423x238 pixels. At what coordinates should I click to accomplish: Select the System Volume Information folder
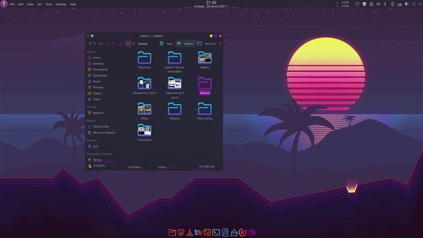tap(174, 61)
